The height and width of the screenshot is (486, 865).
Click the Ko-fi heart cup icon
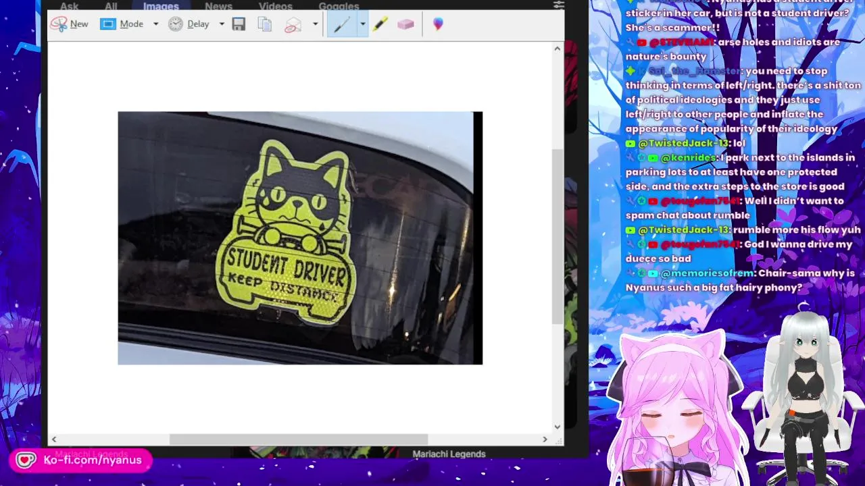26,460
